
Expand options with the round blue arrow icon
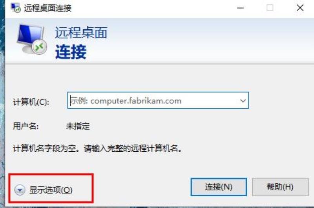pyautogui.click(x=20, y=190)
